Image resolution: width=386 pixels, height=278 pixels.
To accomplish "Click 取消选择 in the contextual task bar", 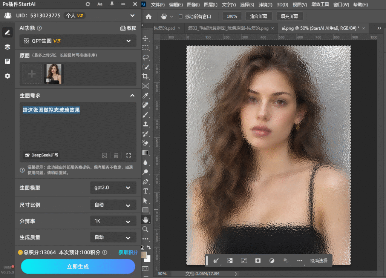I will pyautogui.click(x=319, y=261).
